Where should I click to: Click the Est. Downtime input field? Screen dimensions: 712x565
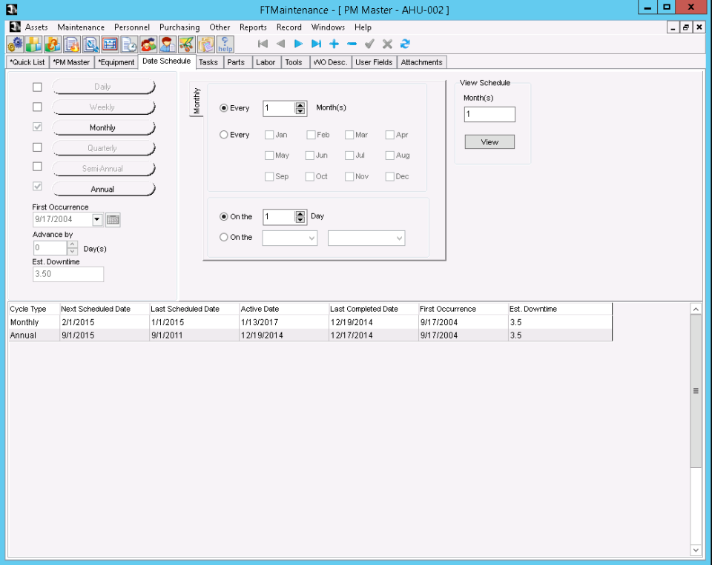(x=68, y=274)
